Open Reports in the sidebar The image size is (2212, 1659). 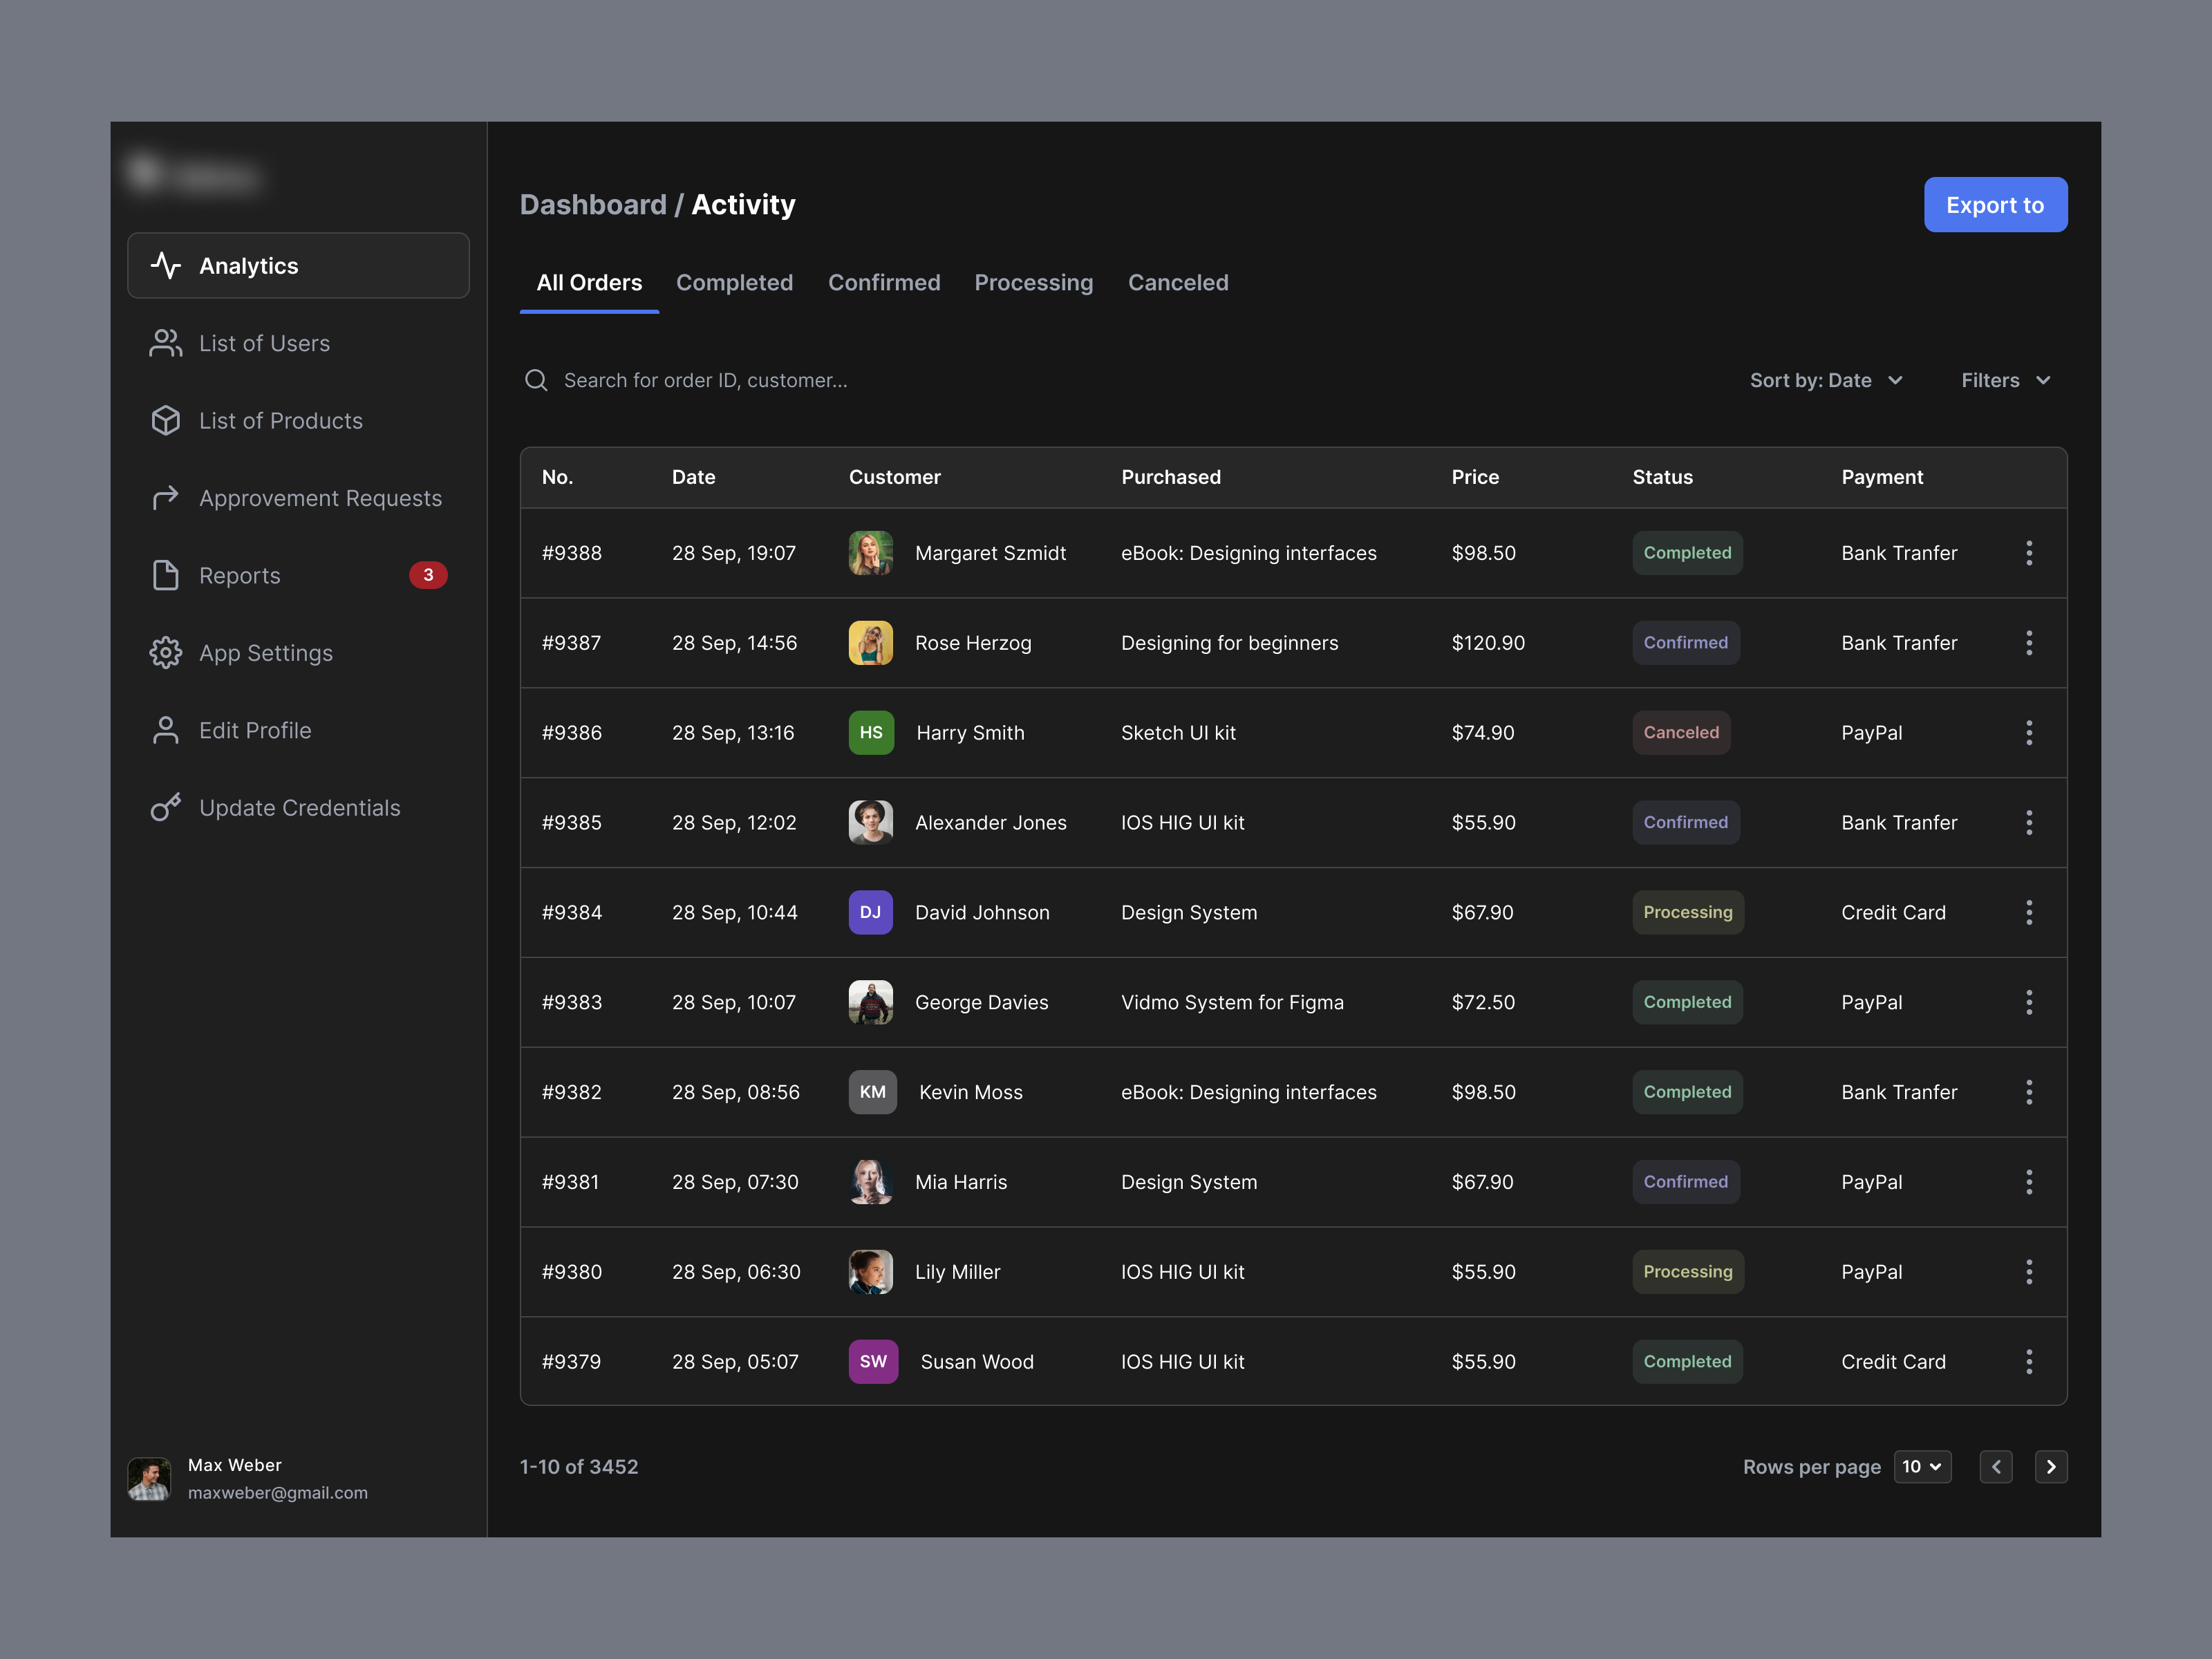pos(240,576)
